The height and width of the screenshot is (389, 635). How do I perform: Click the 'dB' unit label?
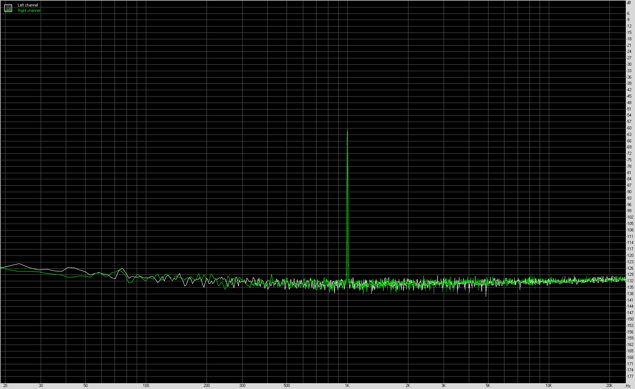point(629,3)
